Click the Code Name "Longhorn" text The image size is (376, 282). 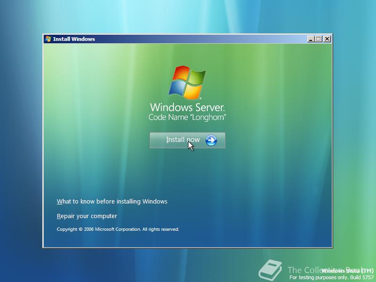[187, 117]
